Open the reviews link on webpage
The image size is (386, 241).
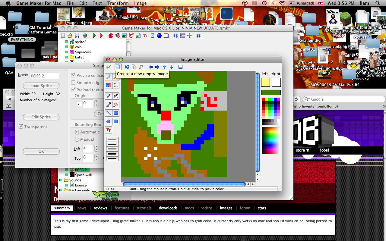[100, 208]
